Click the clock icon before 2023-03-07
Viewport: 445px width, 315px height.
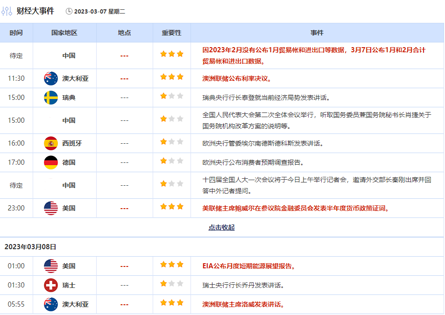click(x=69, y=11)
